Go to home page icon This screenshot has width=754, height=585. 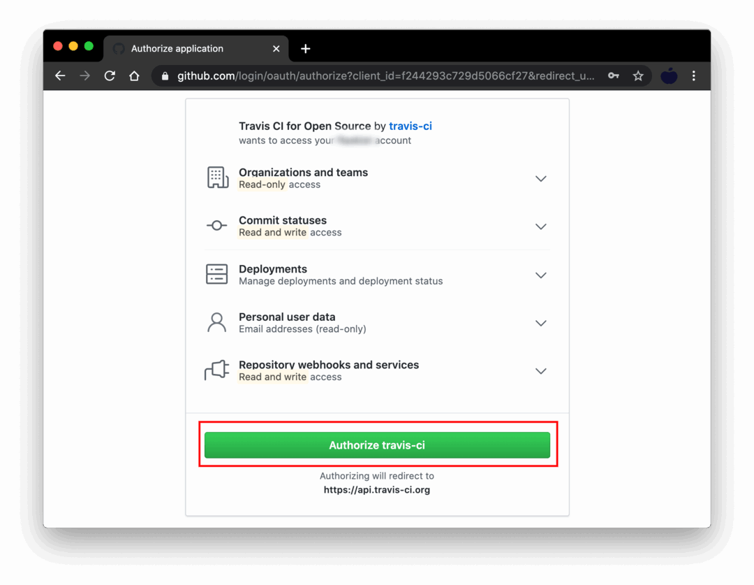point(134,75)
